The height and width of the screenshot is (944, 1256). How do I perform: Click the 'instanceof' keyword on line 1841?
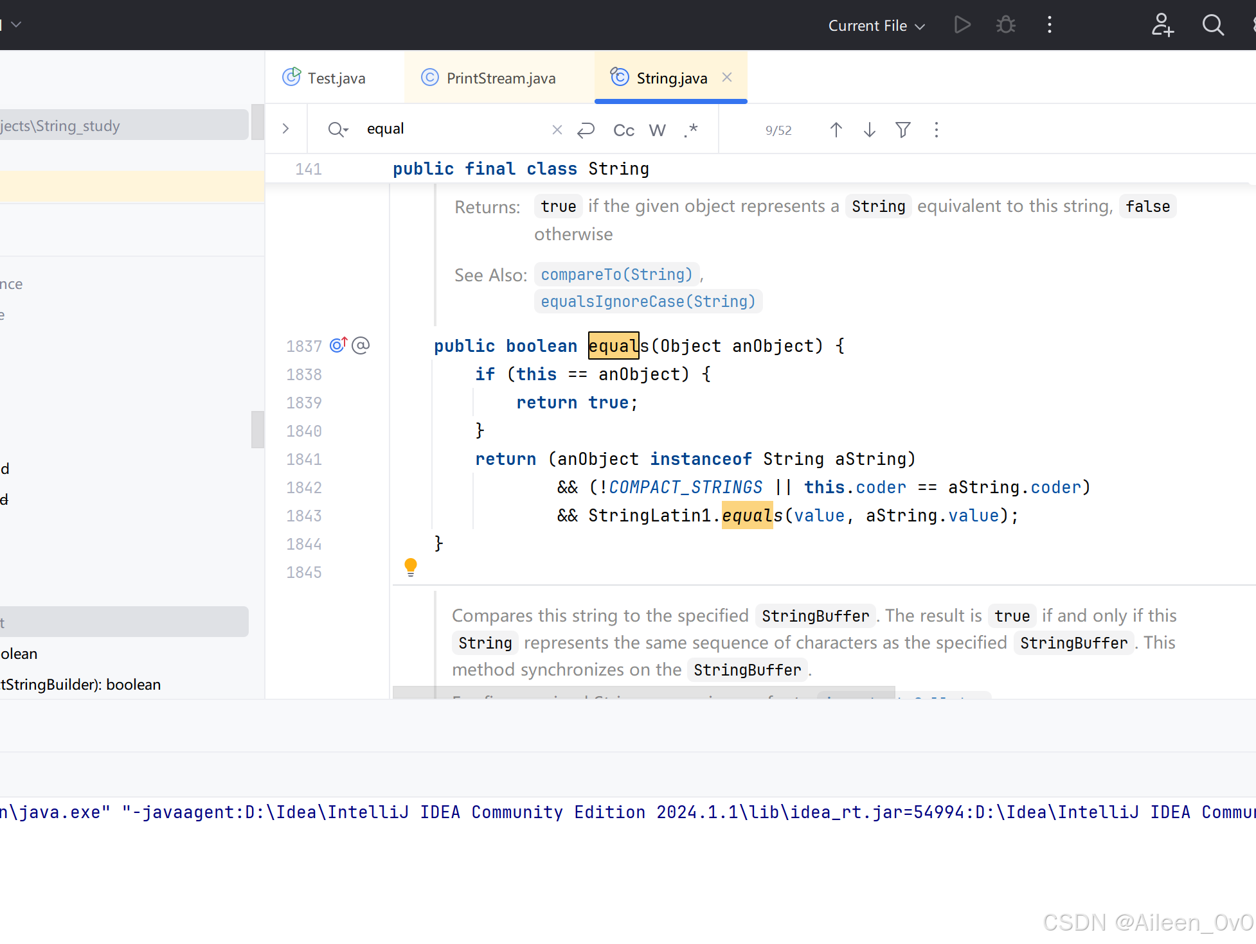tap(701, 459)
